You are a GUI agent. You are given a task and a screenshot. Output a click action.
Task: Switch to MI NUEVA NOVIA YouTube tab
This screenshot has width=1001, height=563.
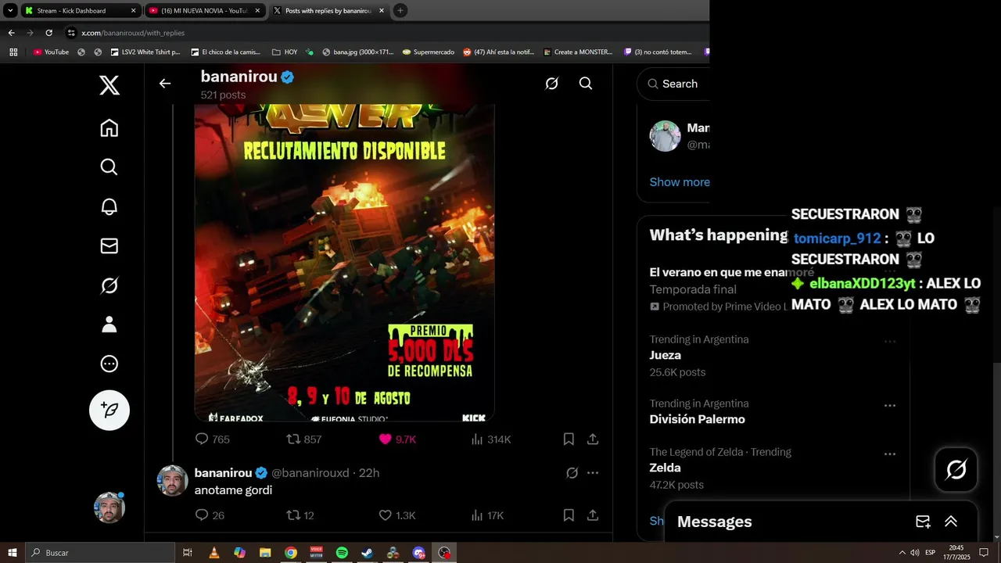pyautogui.click(x=204, y=10)
